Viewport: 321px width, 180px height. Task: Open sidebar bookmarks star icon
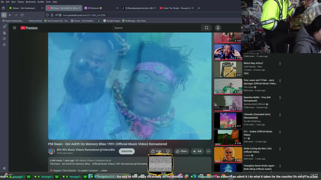[4, 44]
